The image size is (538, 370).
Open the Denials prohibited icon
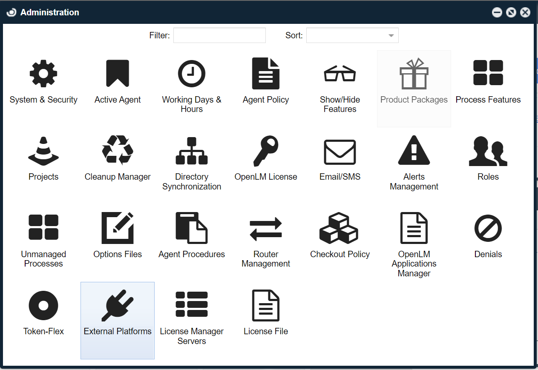pos(488,228)
